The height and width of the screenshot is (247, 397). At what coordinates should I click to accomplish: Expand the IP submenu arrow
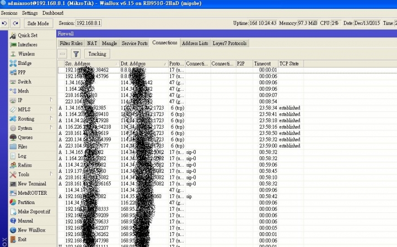coord(51,100)
